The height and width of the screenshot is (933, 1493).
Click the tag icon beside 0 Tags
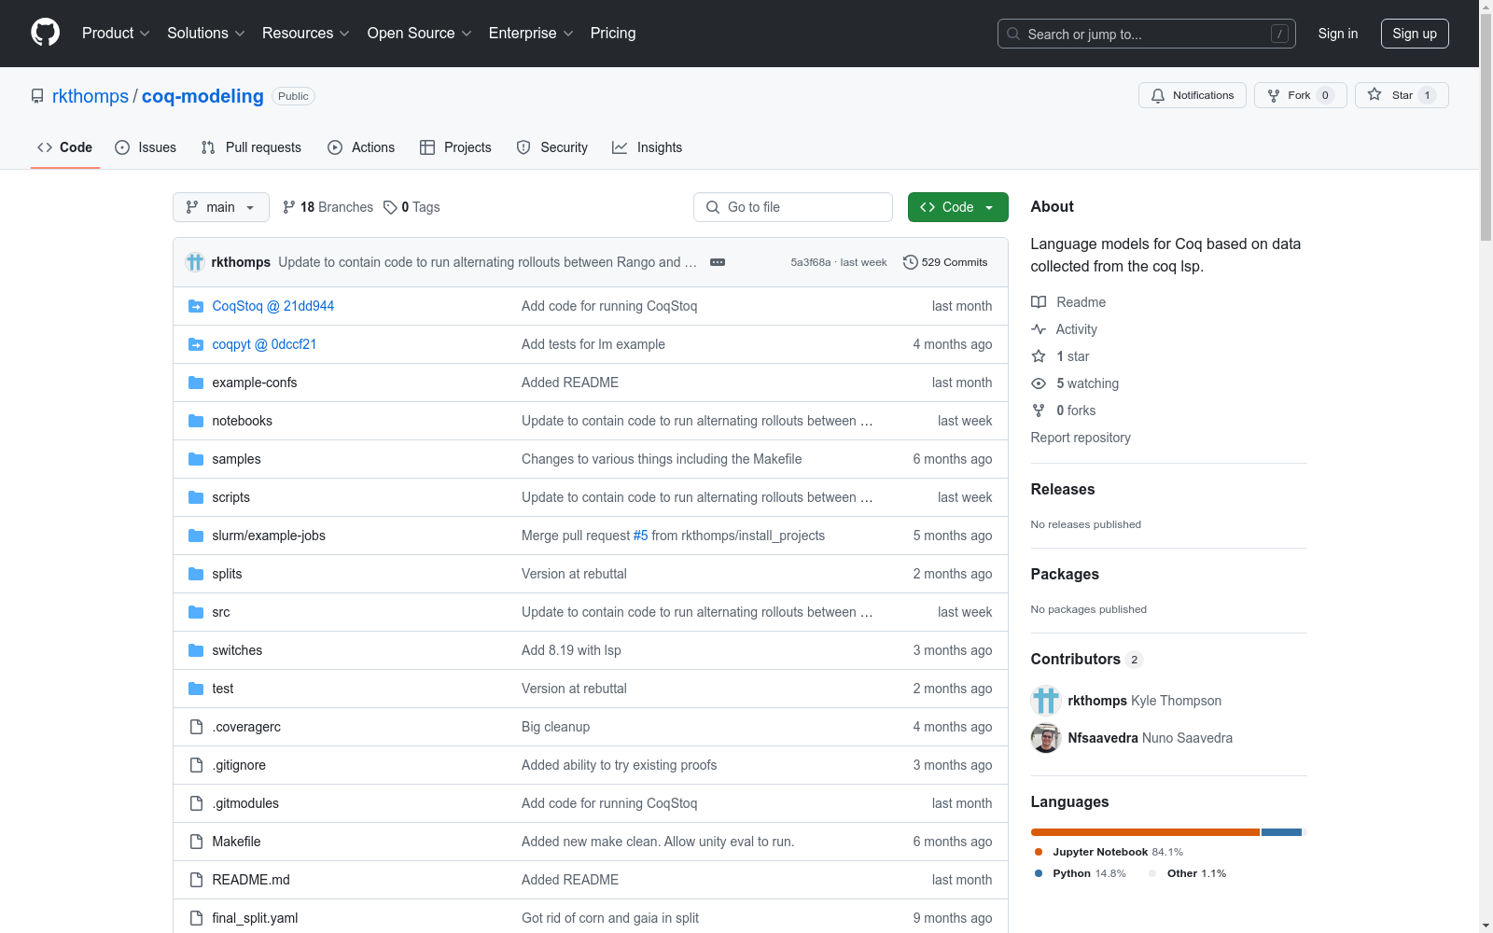390,207
